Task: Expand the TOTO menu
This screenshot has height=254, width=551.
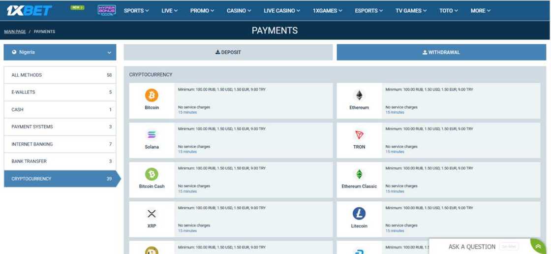Action: (449, 10)
